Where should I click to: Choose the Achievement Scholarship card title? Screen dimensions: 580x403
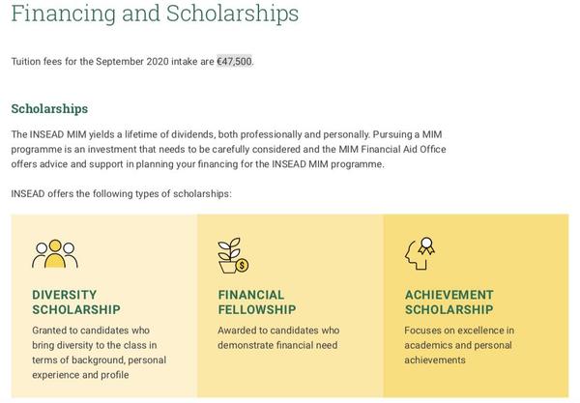tap(449, 302)
